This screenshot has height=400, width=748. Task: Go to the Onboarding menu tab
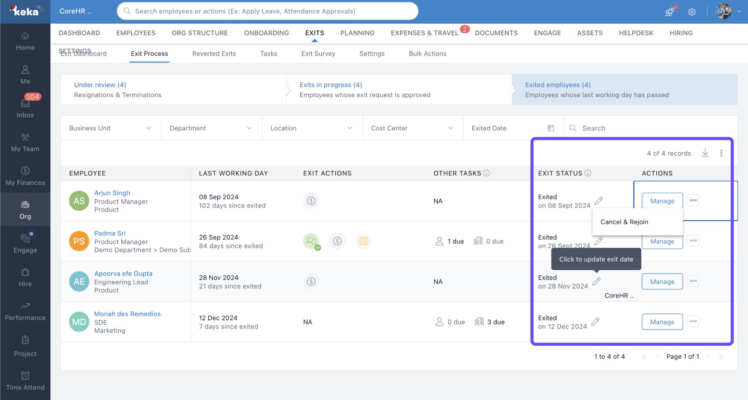coord(266,33)
